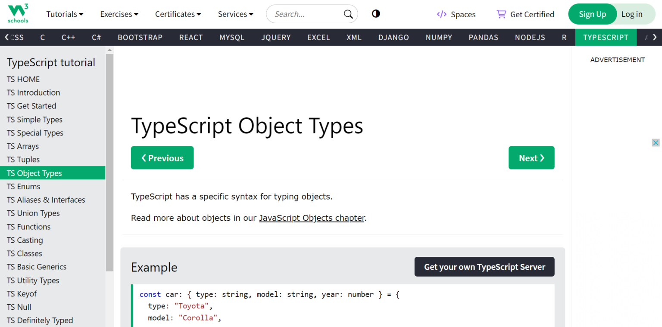Screen dimensions: 662x327
Task: Click the W3Schools logo
Action: point(17,13)
